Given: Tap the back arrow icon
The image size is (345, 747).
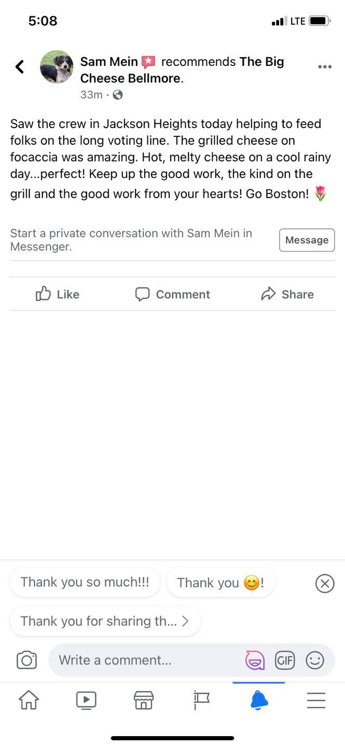Looking at the screenshot, I should click(x=20, y=66).
